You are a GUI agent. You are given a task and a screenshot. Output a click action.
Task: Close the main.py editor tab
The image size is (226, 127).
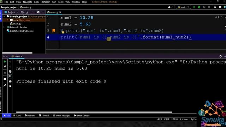60,12
